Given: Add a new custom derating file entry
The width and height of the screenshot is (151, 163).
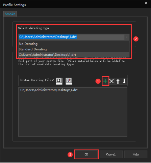Looking at the screenshot, I should (105, 81).
